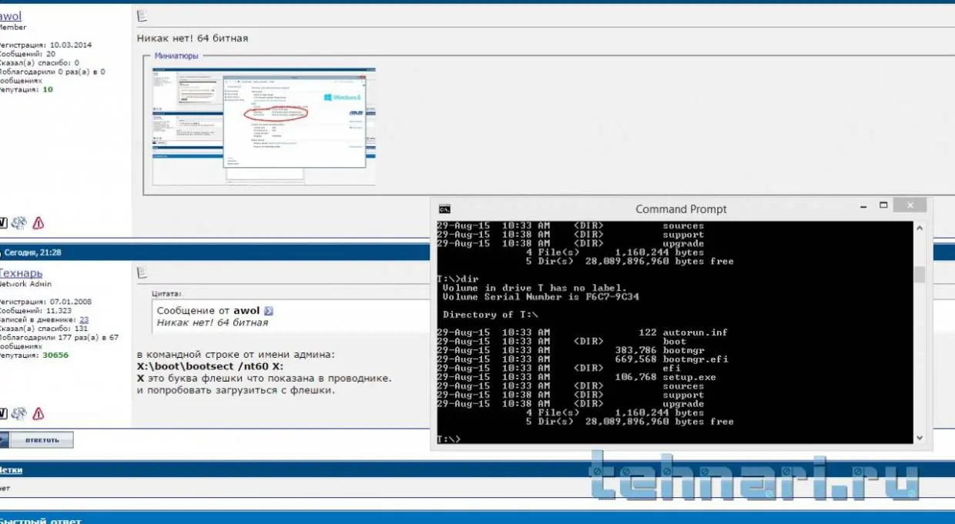955x524 pixels.
Task: Click 'Регистрация: 10.03.2014' under awol
Action: (45, 45)
